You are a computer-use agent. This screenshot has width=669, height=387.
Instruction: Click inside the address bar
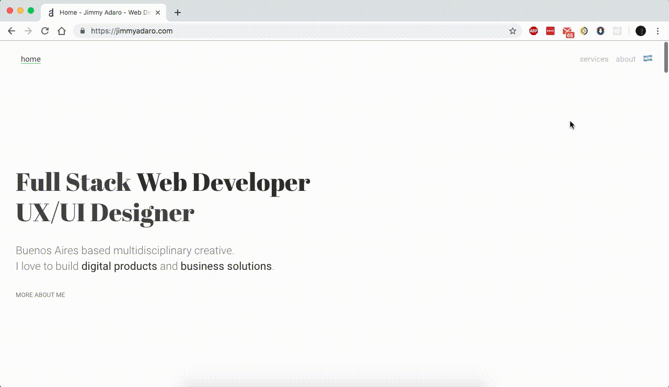[x=209, y=31]
